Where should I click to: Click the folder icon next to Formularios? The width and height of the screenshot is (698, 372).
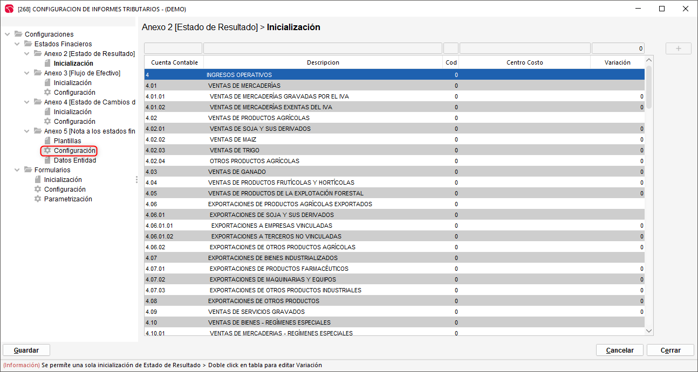pos(28,170)
